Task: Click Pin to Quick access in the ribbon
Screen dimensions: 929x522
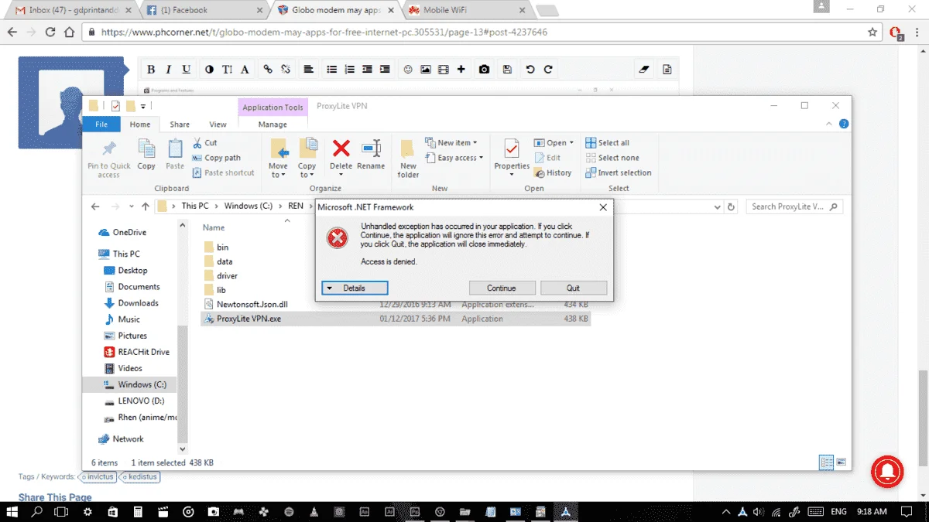Action: pos(109,158)
